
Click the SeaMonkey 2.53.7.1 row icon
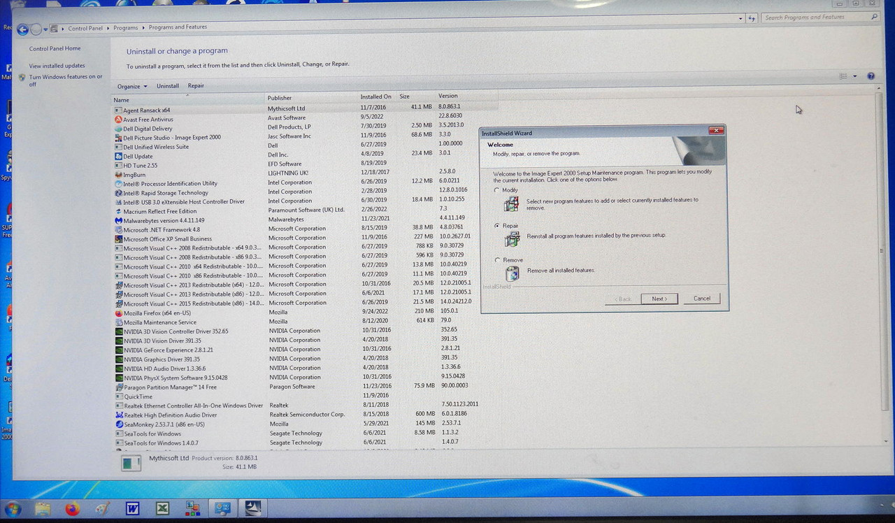click(119, 424)
